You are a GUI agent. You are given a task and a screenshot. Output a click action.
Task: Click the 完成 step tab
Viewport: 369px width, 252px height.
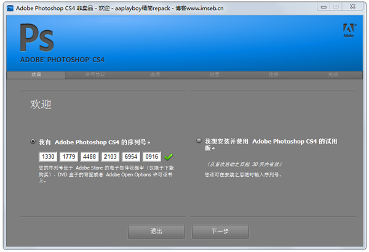pos(333,75)
